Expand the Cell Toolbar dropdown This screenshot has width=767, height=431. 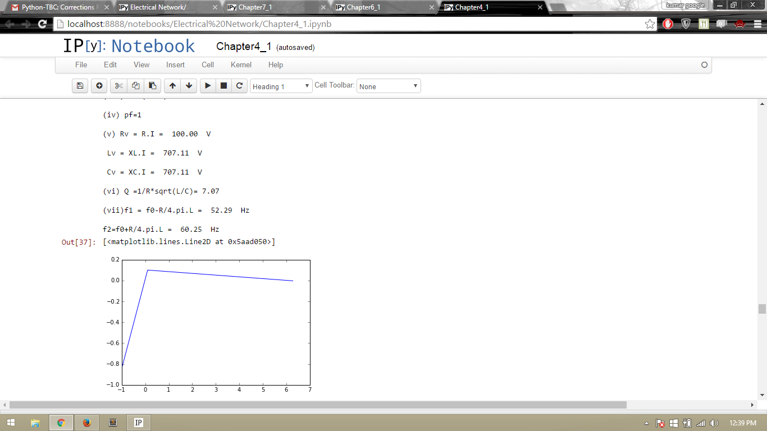pyautogui.click(x=389, y=86)
